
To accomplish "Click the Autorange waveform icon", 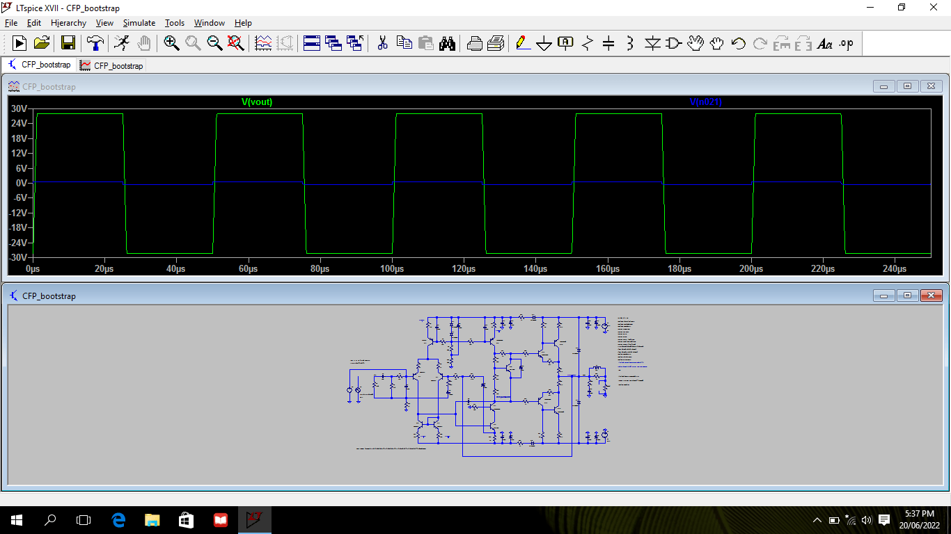I will [263, 43].
